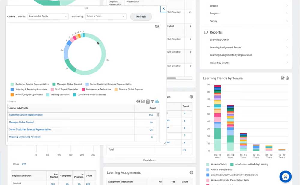The image size is (300, 185).
Task: Toggle the blue chart view icon
Action: point(157,101)
